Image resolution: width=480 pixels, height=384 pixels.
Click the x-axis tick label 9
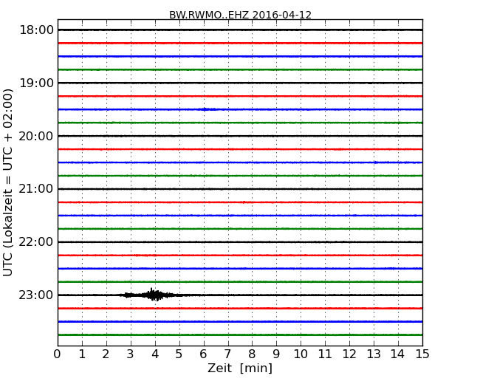(x=276, y=354)
